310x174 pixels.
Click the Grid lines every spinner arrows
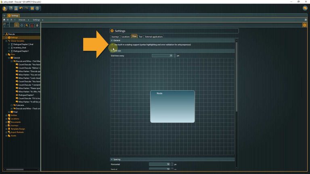tap(174, 56)
